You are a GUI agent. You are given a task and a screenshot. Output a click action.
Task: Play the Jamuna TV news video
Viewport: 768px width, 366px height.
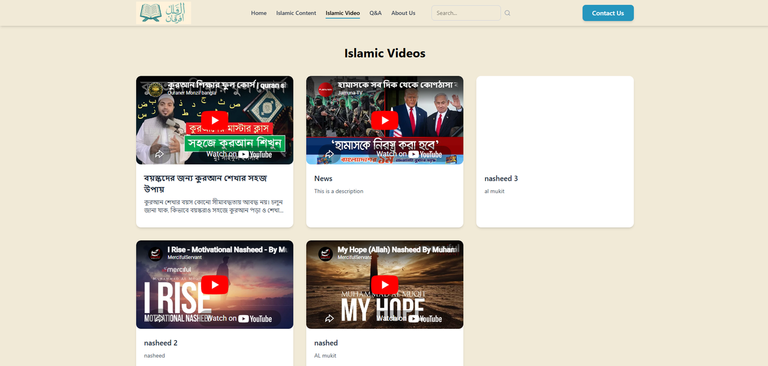click(x=385, y=120)
